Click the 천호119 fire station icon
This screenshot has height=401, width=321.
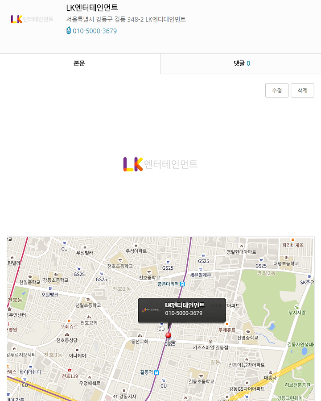70,370
